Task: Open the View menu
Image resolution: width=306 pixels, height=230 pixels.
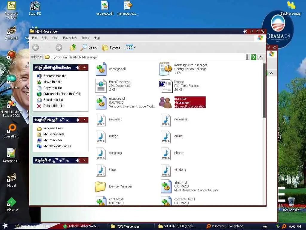Action: pos(55,38)
